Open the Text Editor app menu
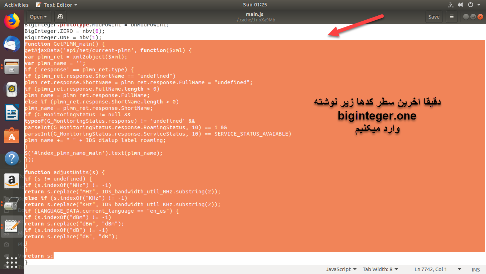Image resolution: width=486 pixels, height=274 pixels. (x=57, y=5)
